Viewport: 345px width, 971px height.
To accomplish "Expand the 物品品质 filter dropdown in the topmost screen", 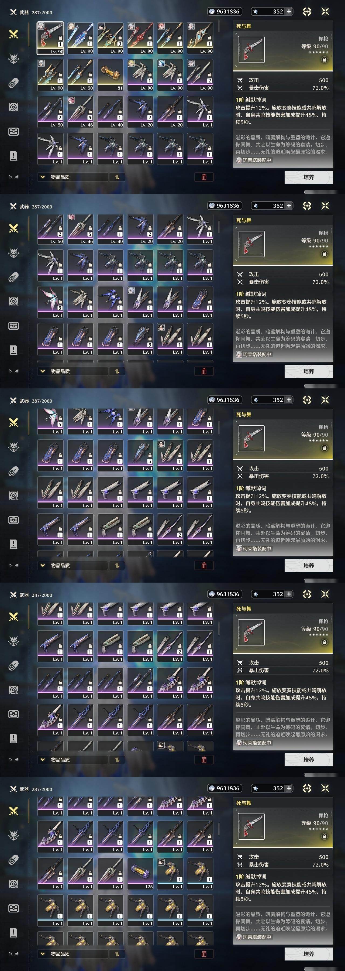I will coord(73,177).
